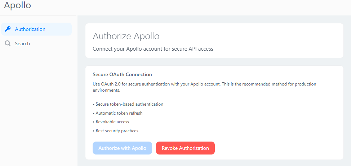This screenshot has height=166, width=351.
Task: Click the Secure OAuth Connection heading
Action: (122, 74)
